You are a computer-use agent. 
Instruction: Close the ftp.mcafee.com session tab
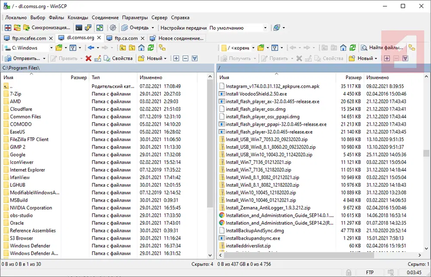tap(51, 38)
